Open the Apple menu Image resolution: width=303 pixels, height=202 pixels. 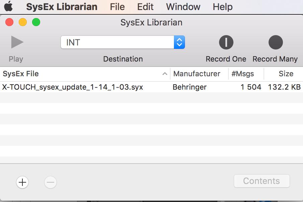[8, 7]
